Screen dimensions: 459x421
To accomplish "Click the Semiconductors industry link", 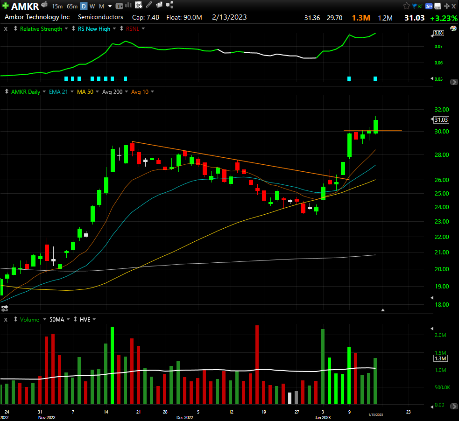I will pyautogui.click(x=100, y=17).
